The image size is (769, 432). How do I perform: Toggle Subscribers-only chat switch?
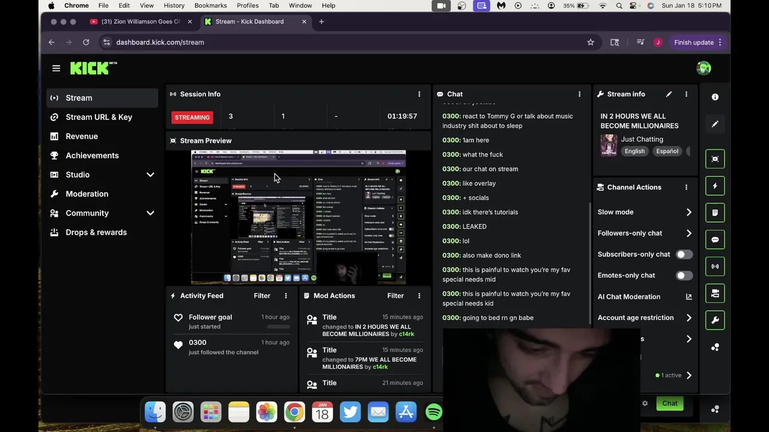[684, 254]
